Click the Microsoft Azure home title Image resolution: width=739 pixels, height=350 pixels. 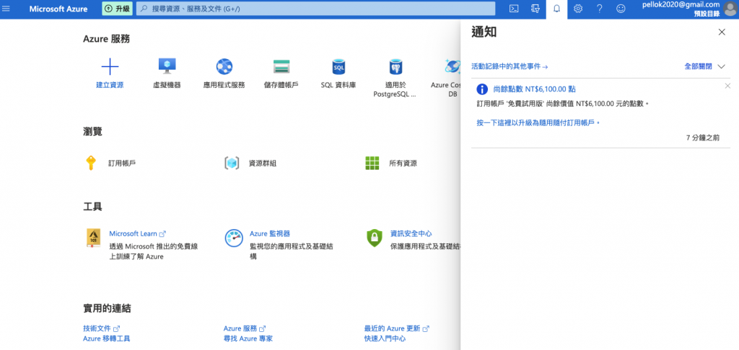tap(59, 9)
